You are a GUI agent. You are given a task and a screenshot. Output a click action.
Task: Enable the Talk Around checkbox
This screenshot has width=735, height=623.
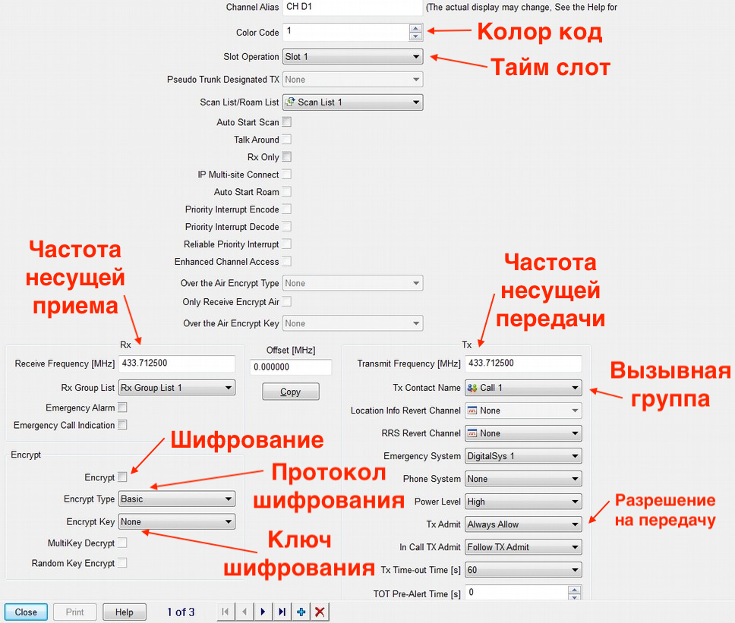coord(286,139)
